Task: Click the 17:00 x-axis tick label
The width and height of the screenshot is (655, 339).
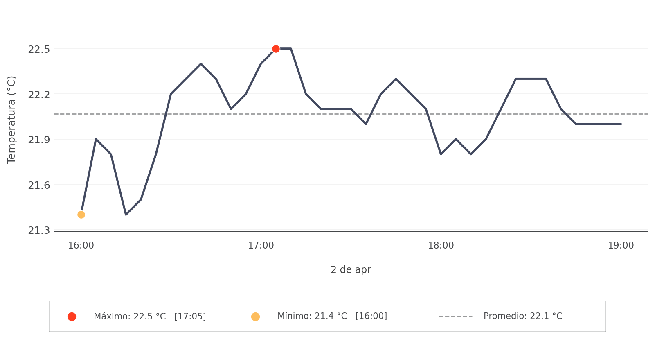Action: [x=261, y=246]
